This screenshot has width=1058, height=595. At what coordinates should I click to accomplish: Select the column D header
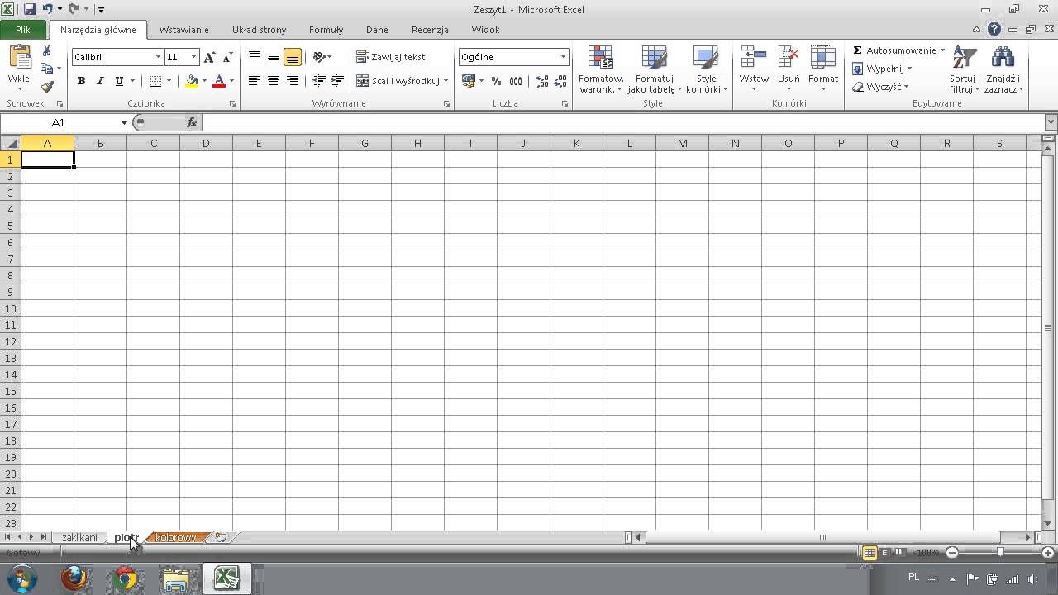(206, 143)
